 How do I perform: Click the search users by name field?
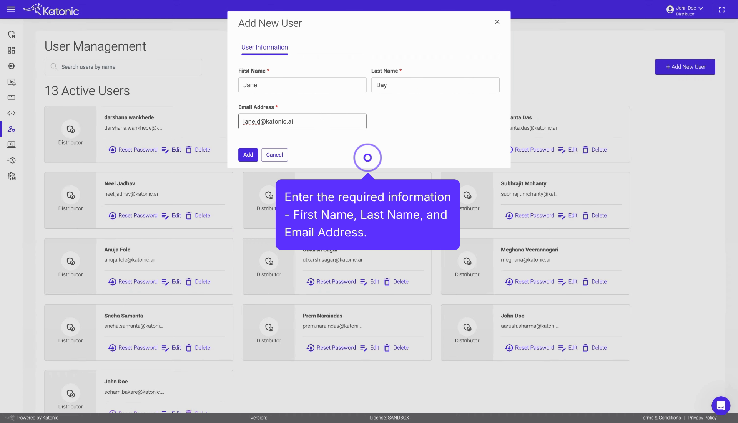(123, 67)
